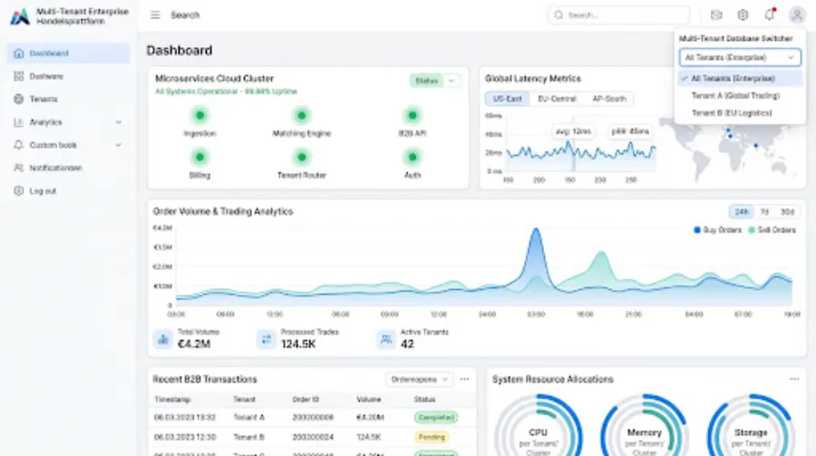The image size is (816, 456).
Task: Toggle Buy Orders legend series
Action: (718, 230)
